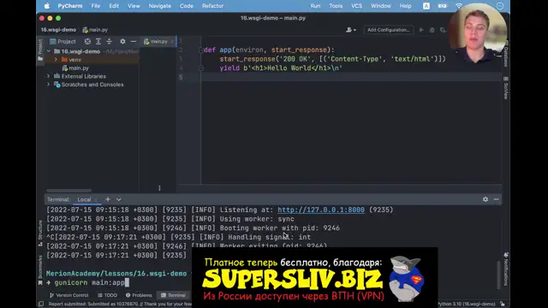Open the File menu

point(95,6)
